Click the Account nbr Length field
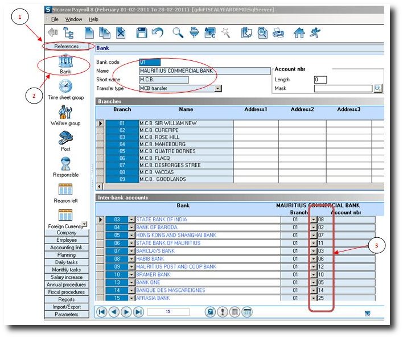The image size is (403, 338). [320, 80]
